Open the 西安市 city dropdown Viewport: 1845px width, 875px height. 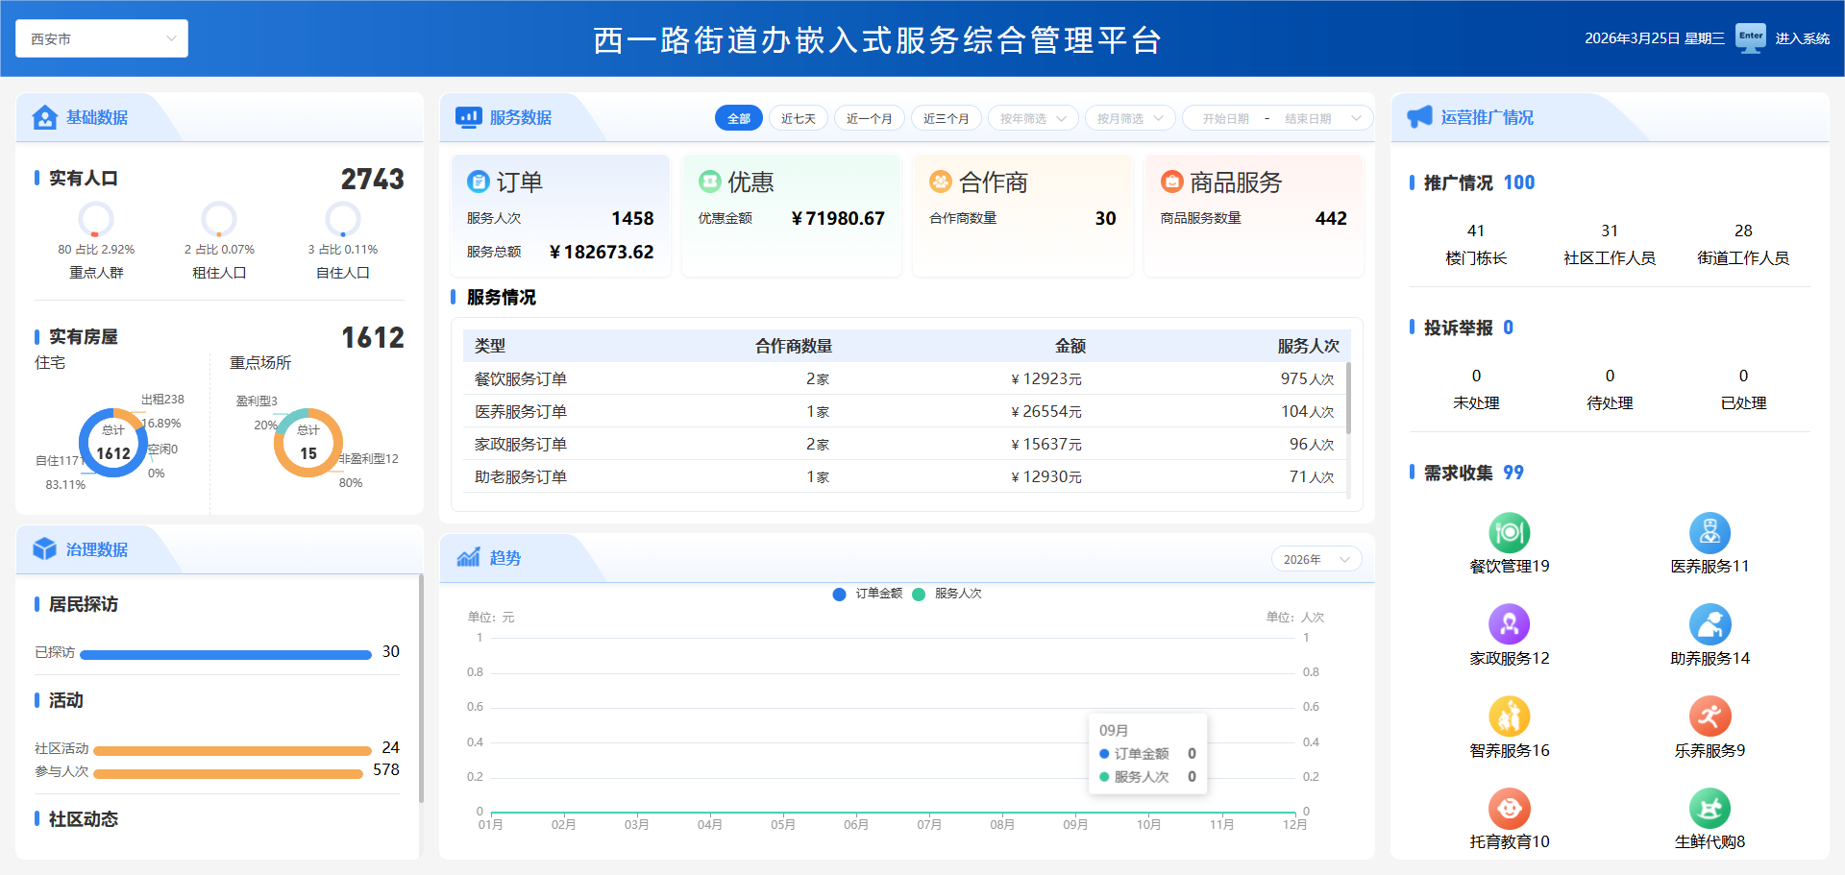pyautogui.click(x=101, y=38)
